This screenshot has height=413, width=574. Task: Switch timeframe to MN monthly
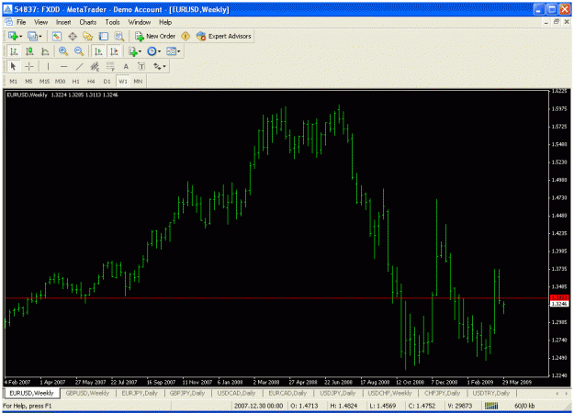[x=138, y=81]
